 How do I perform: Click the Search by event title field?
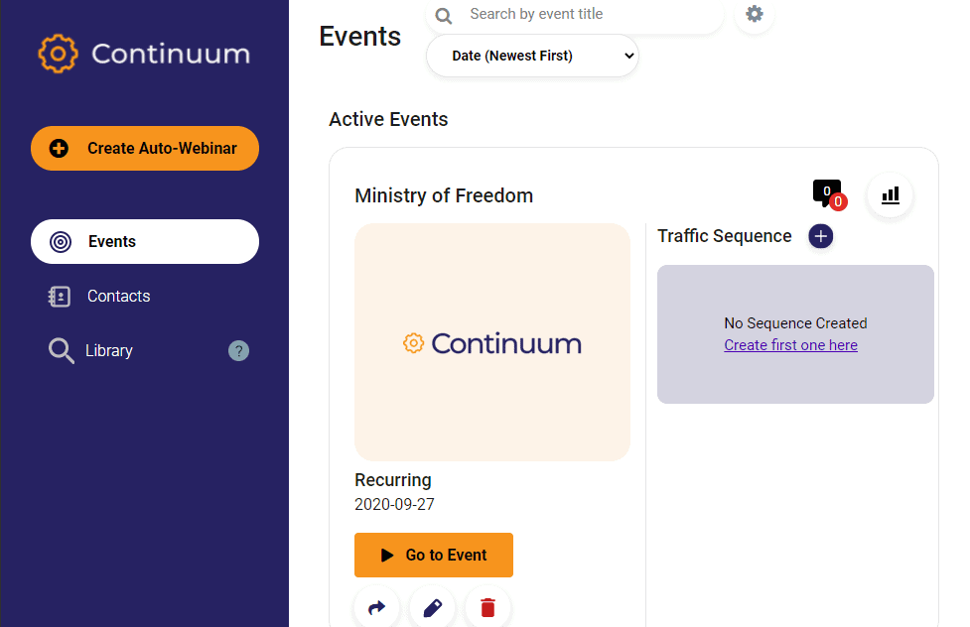(586, 14)
